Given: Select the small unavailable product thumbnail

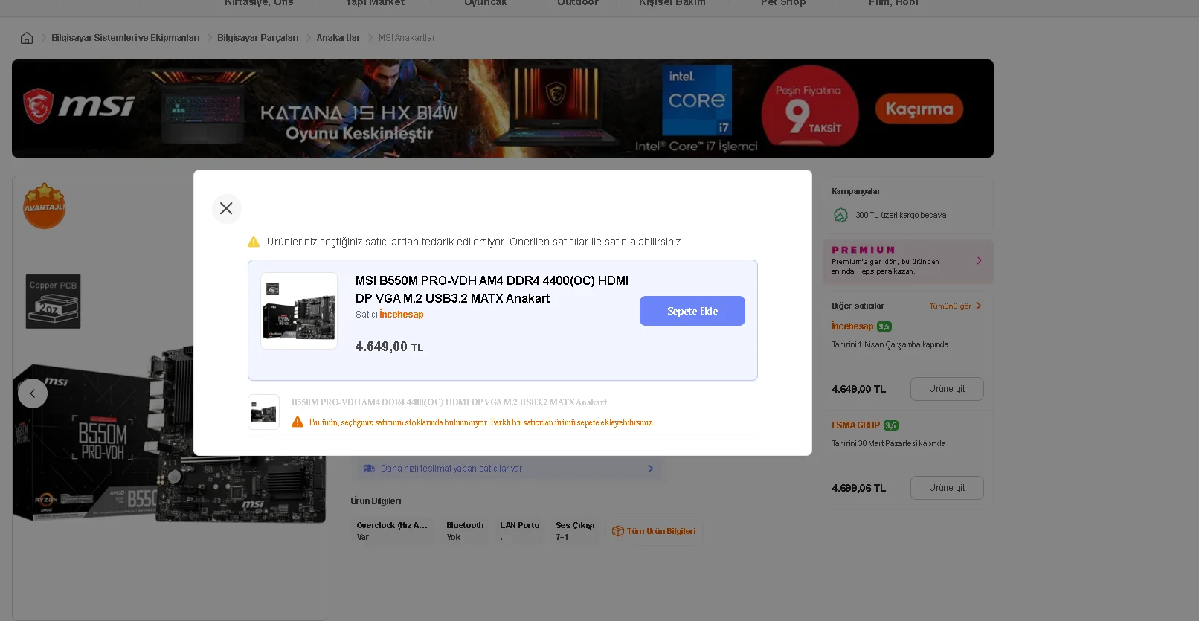Looking at the screenshot, I should pyautogui.click(x=263, y=412).
